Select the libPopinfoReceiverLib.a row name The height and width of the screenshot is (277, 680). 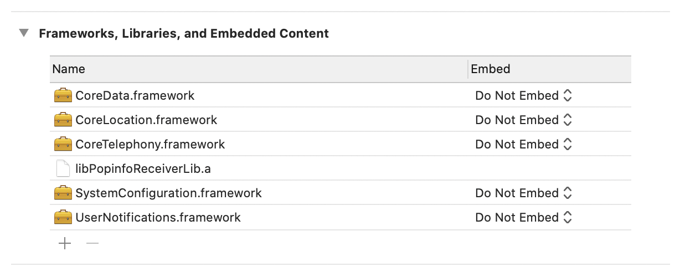(143, 168)
